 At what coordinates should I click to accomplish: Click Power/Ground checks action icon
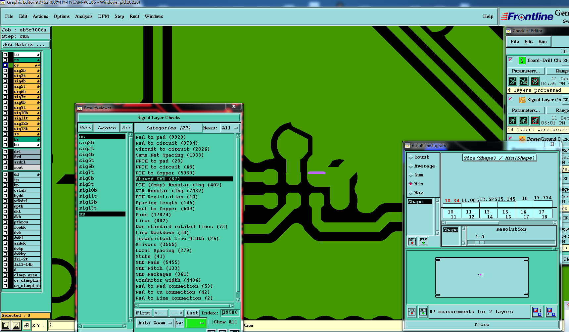[522, 139]
